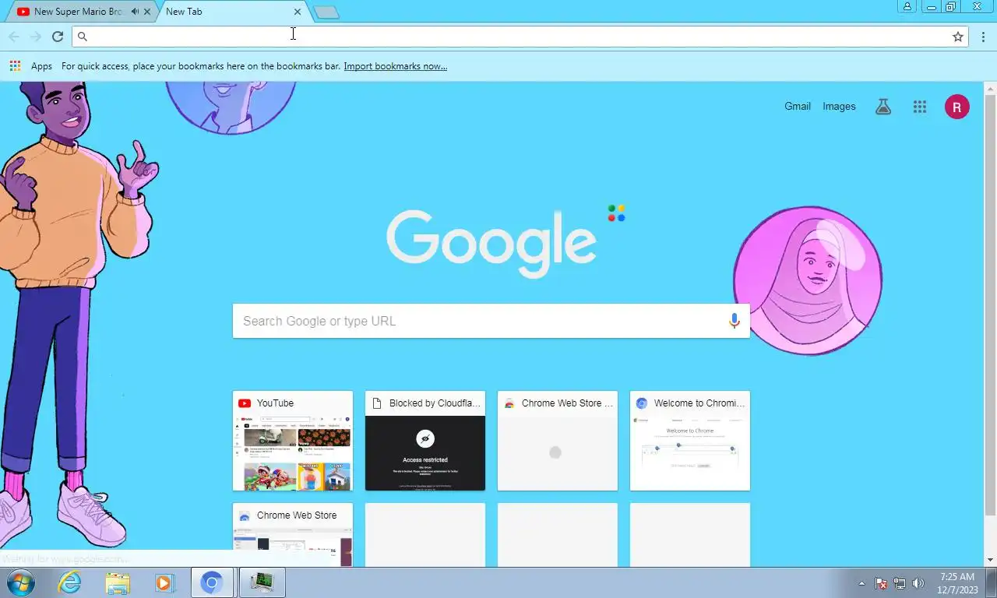Close the New Tab tab
The image size is (997, 598).
pyautogui.click(x=298, y=12)
